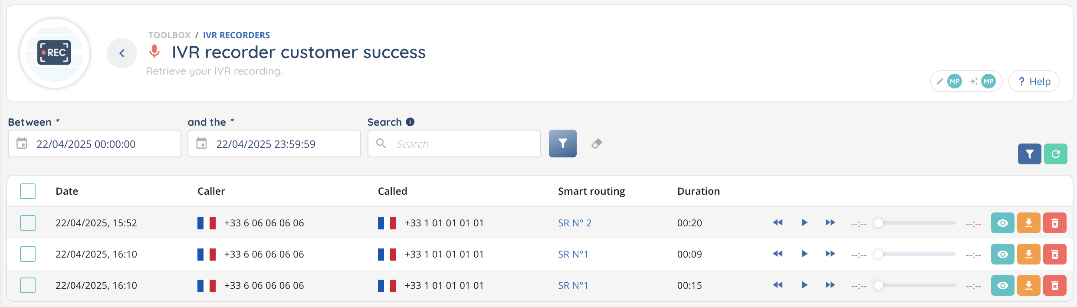
Task: Download the 15:52 recording
Action: coord(1028,223)
